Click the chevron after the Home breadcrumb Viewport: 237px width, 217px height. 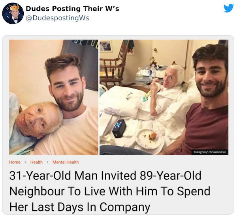click(x=25, y=162)
